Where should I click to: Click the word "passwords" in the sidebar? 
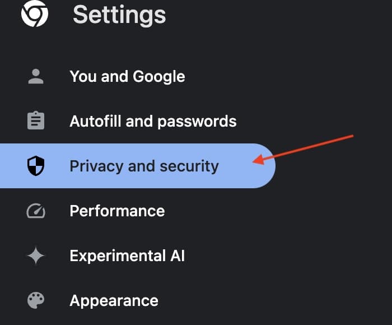[203, 121]
